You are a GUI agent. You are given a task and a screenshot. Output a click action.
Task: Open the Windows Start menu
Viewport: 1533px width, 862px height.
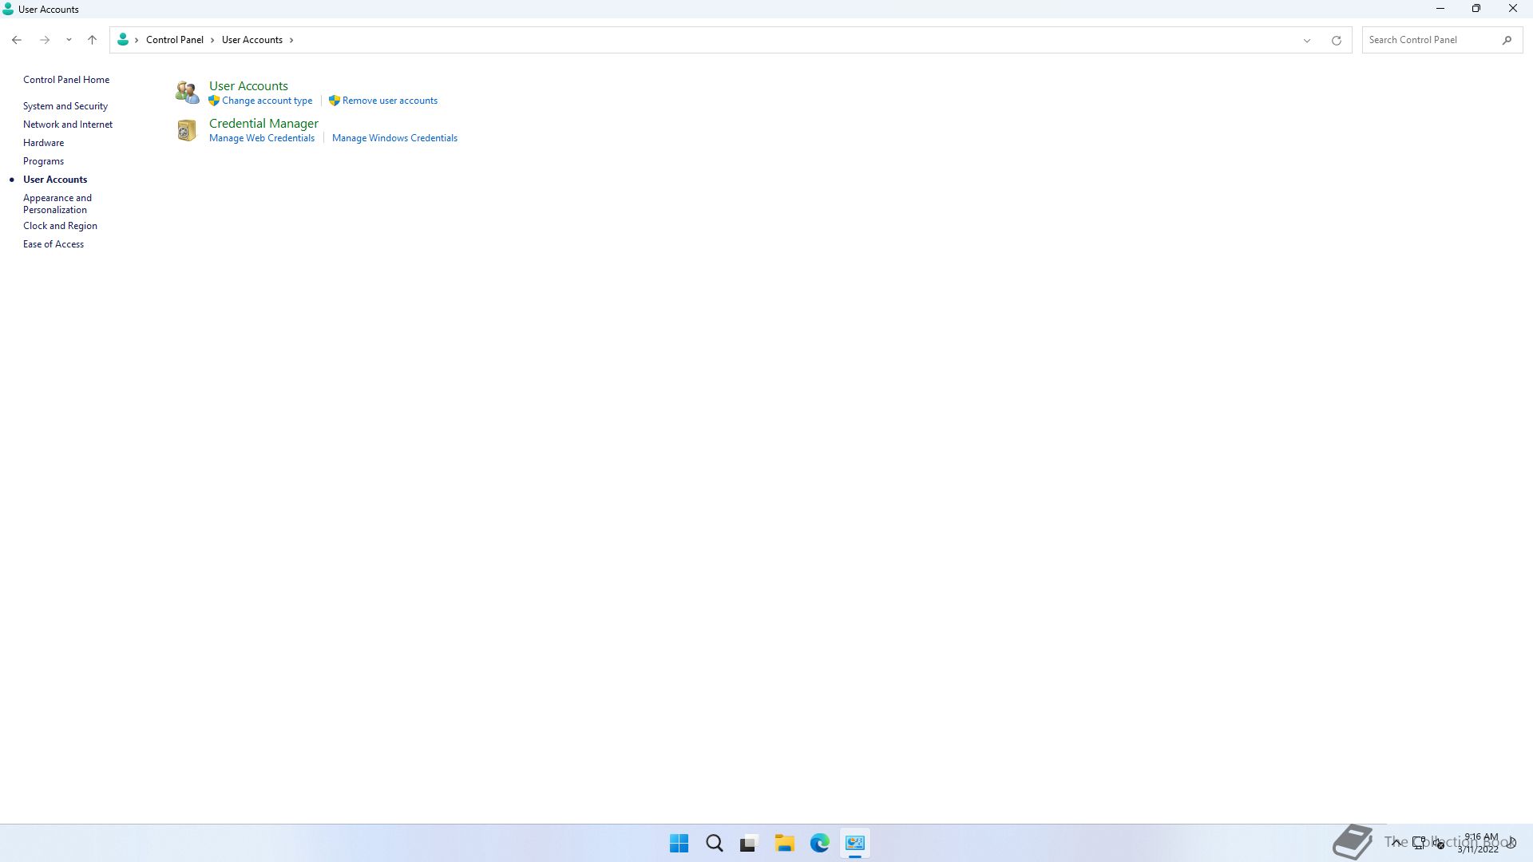(679, 843)
